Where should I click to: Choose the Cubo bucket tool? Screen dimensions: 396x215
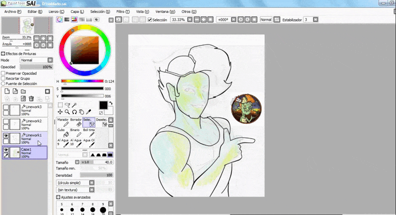pyautogui.click(x=63, y=133)
